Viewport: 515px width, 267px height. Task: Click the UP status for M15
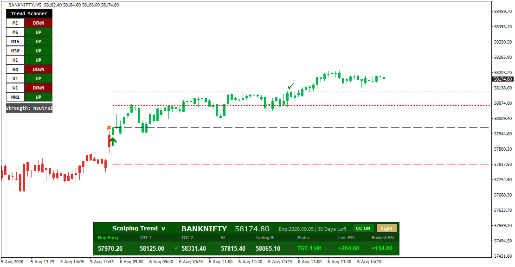(39, 42)
